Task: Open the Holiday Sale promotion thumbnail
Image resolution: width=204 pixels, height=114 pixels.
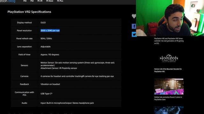Action: point(169,86)
